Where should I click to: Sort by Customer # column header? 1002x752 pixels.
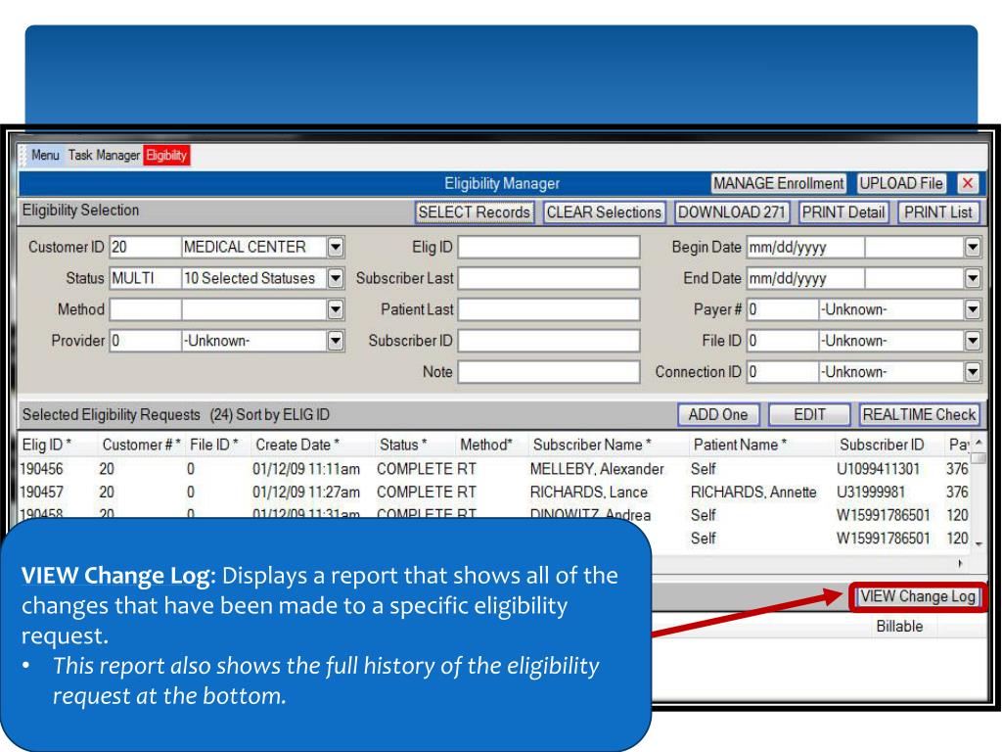coord(141,446)
